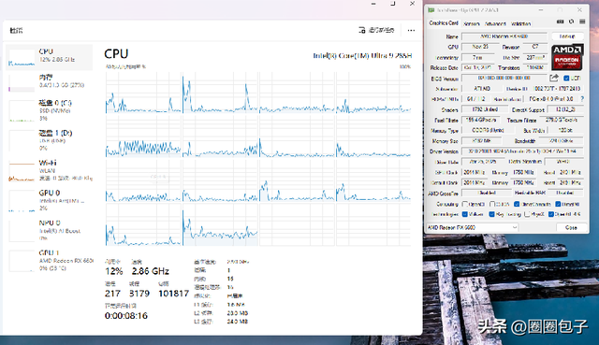
Task: Click the GPU-Z refresh icon
Action: [x=572, y=22]
